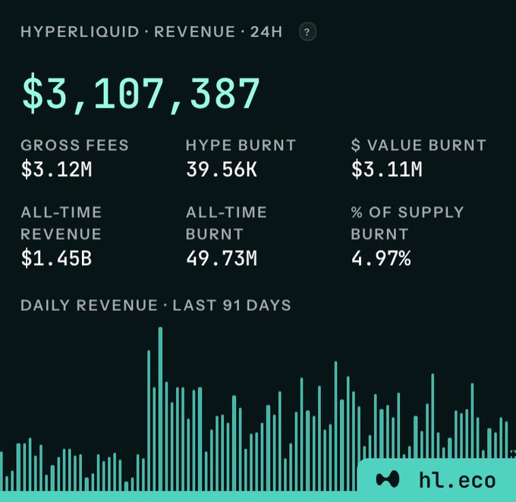The width and height of the screenshot is (516, 502).
Task: Select the All-Time Revenue label
Action: [61, 223]
